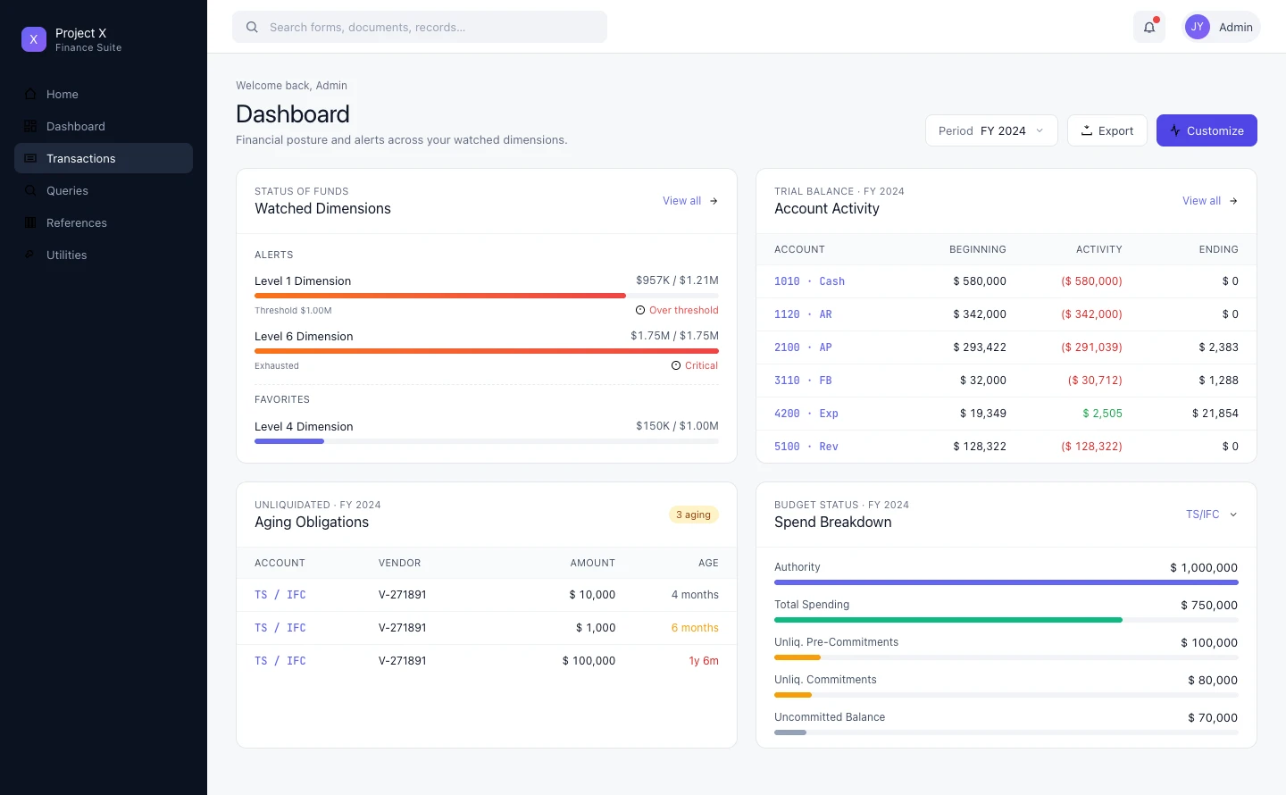
Task: Open References in sidebar
Action: 104,222
